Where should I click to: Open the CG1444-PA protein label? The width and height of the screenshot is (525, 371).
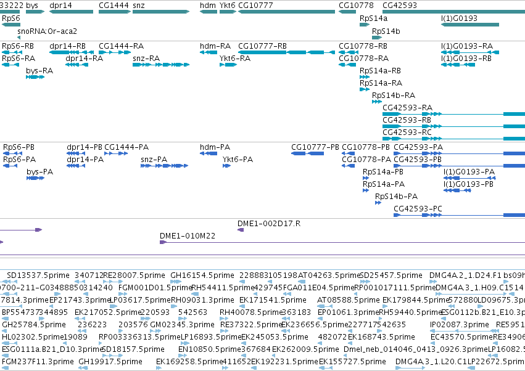point(126,147)
